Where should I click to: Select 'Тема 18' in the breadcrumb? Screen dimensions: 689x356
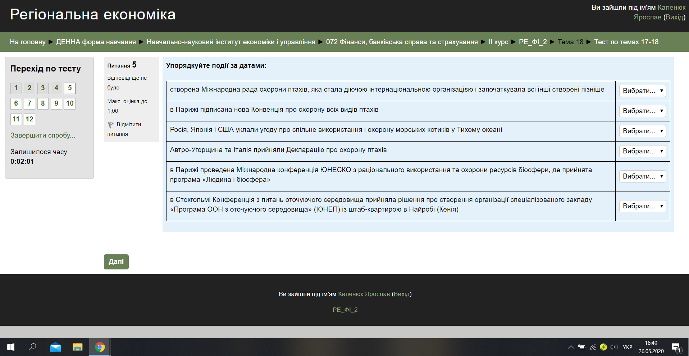(570, 42)
